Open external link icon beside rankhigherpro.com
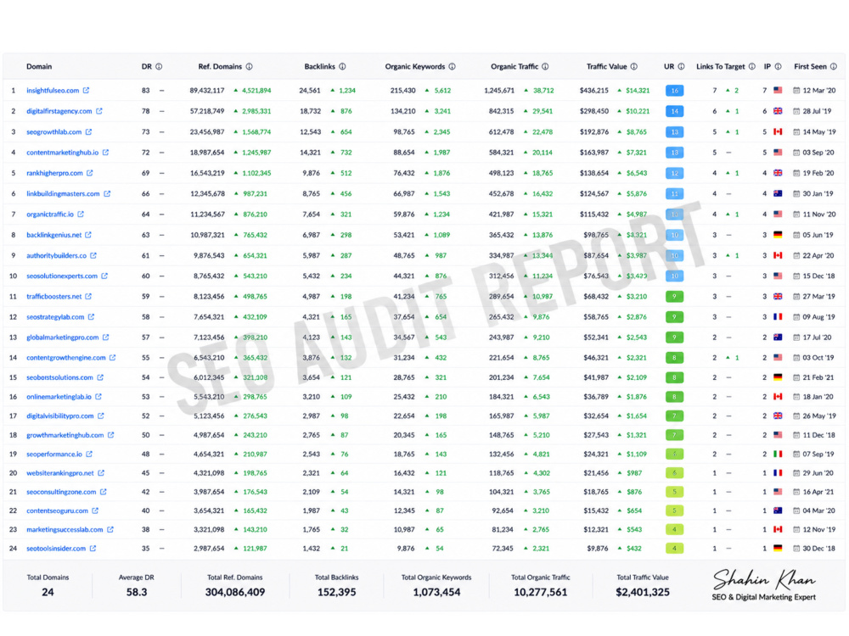The image size is (849, 636). click(90, 173)
